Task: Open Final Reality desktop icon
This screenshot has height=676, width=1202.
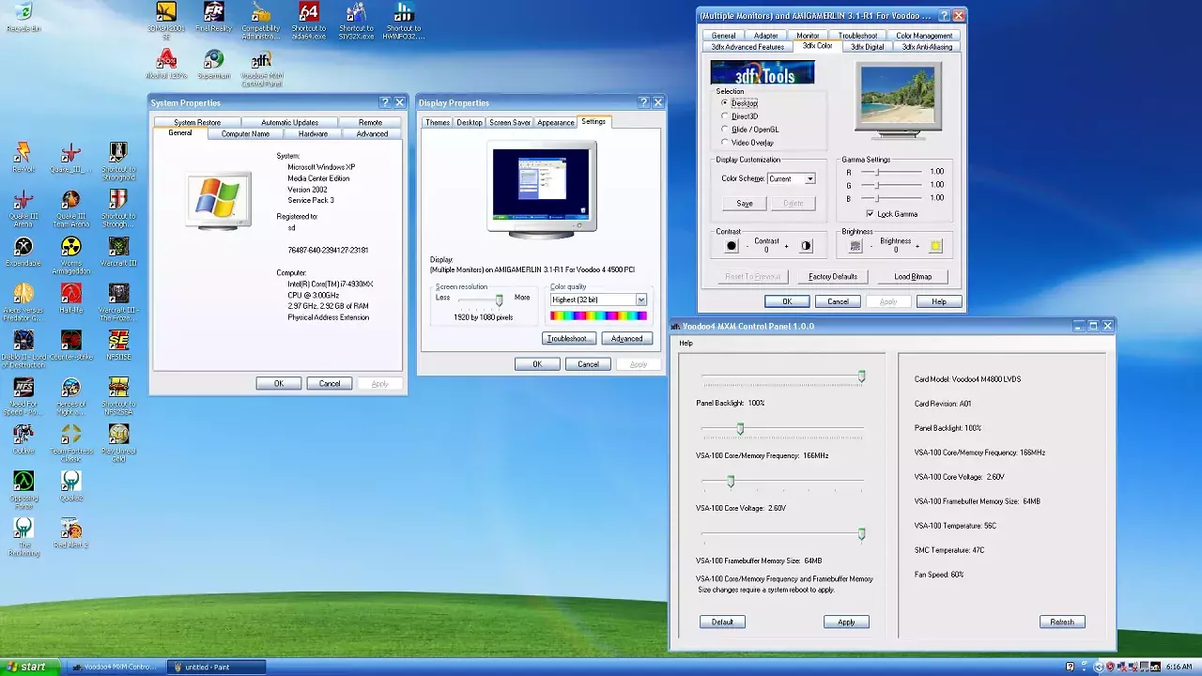Action: (x=214, y=17)
